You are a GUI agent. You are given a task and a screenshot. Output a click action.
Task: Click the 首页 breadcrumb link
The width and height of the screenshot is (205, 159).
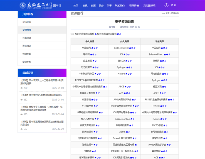[167, 13]
